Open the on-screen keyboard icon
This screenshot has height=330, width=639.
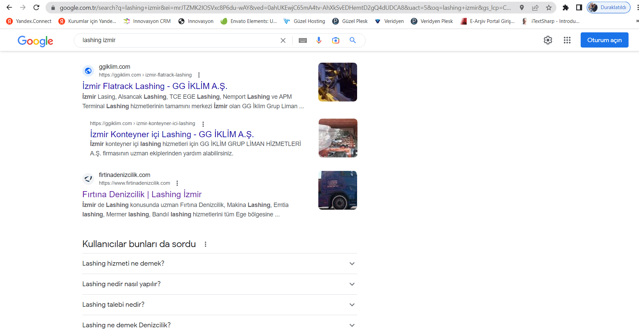(x=303, y=40)
